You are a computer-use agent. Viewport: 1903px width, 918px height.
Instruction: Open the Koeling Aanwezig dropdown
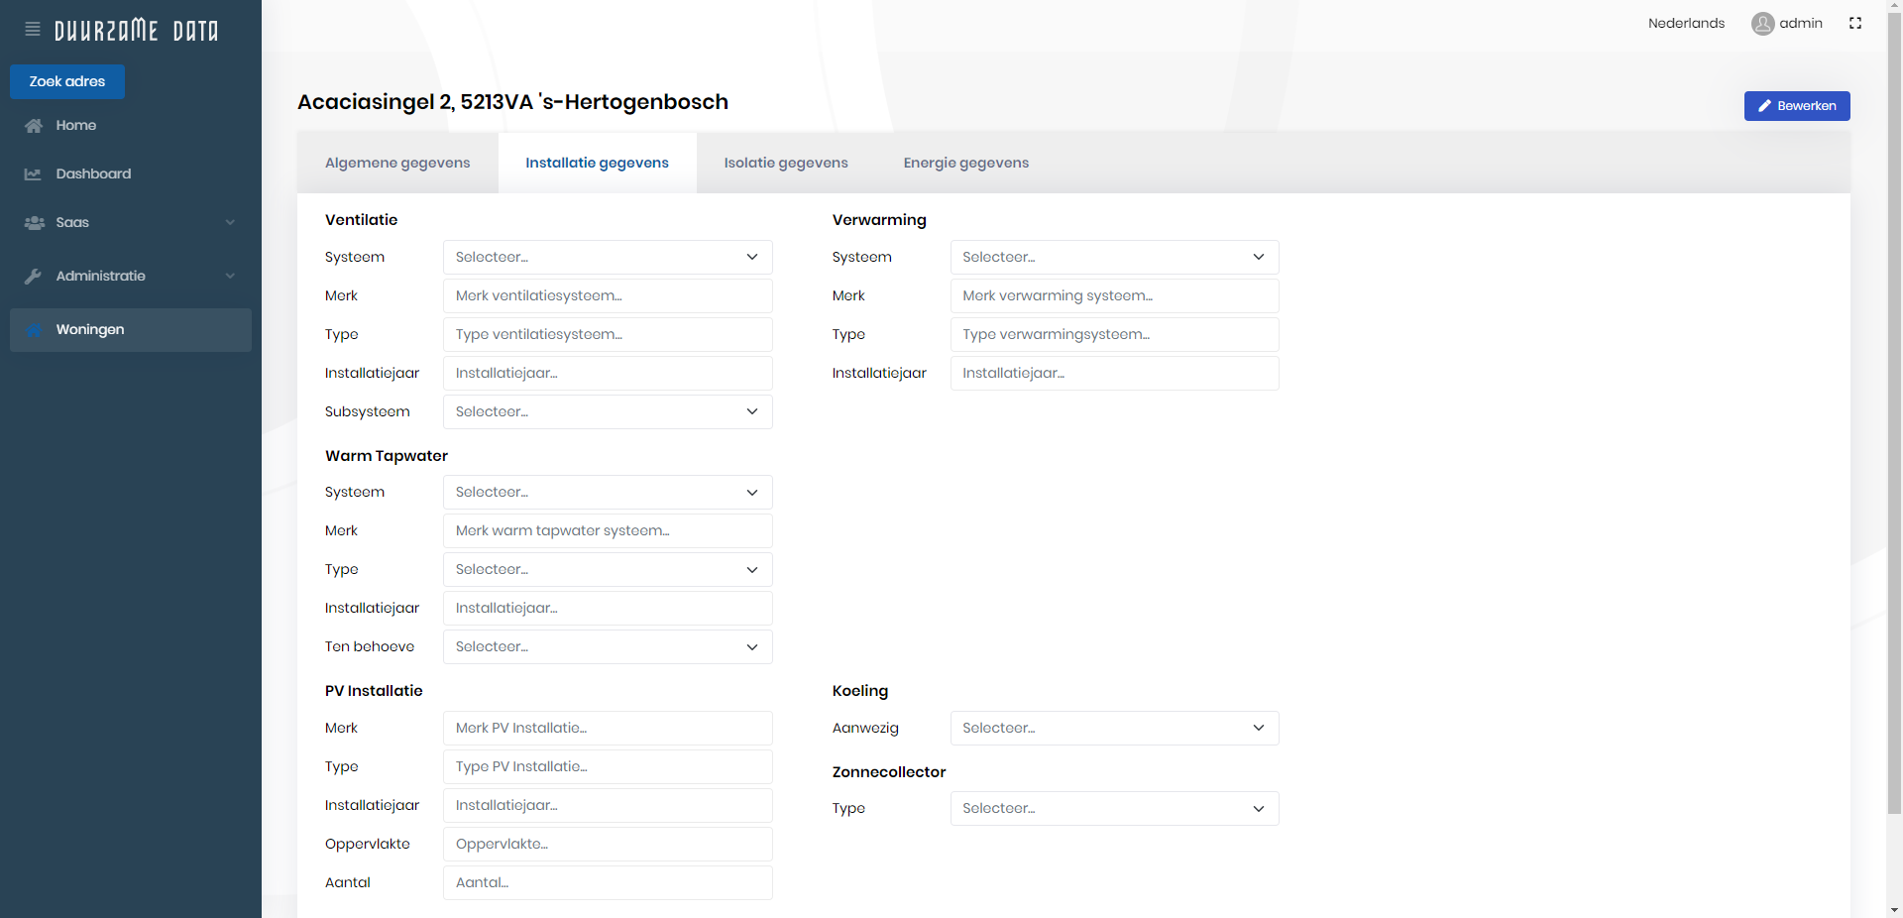(1114, 729)
